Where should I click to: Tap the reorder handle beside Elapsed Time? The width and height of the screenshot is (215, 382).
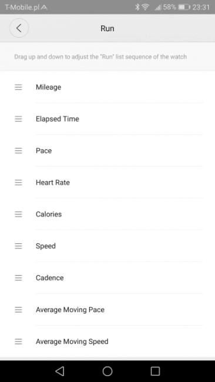pyautogui.click(x=19, y=119)
